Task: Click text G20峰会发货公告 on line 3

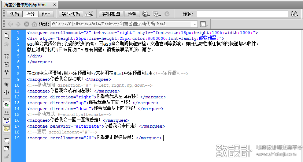Action: point(44,44)
